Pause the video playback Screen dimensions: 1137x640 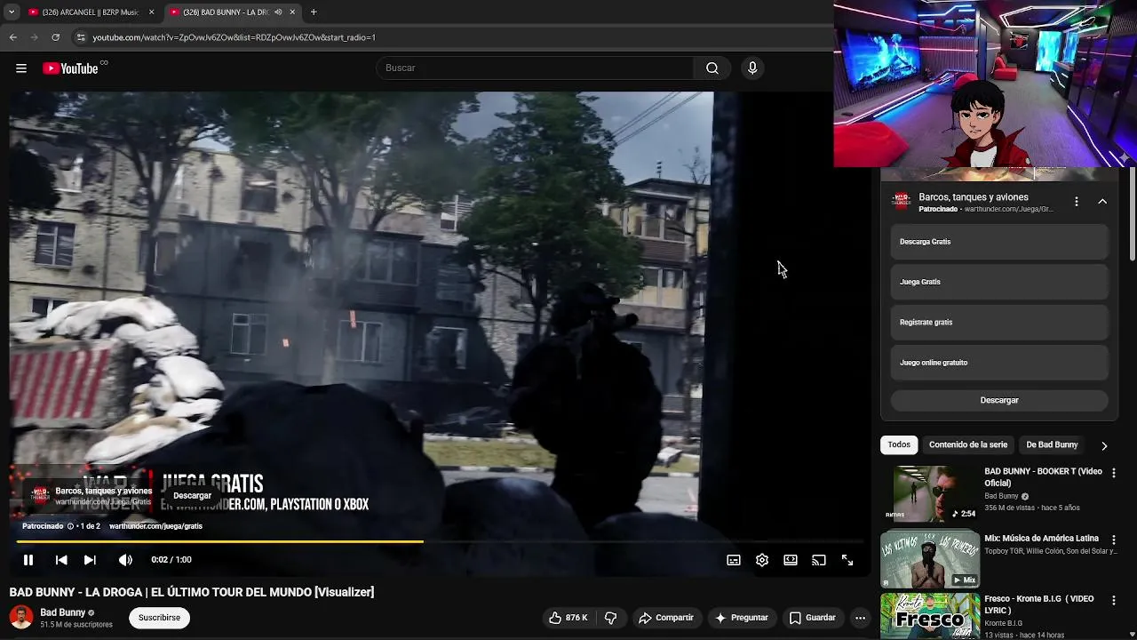[x=28, y=560]
